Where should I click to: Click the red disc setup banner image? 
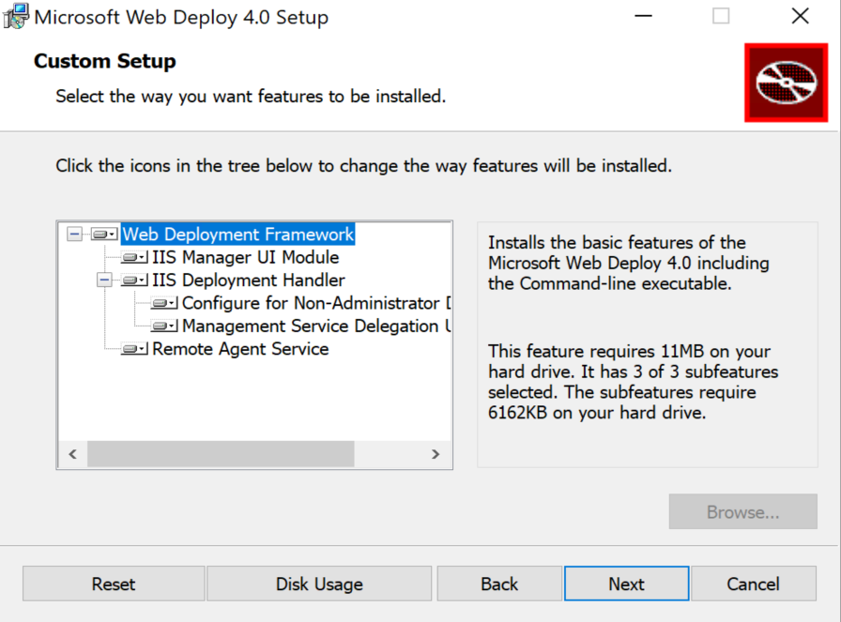click(787, 83)
